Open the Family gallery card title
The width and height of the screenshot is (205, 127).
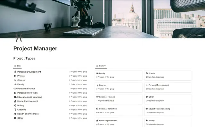click(x=102, y=73)
